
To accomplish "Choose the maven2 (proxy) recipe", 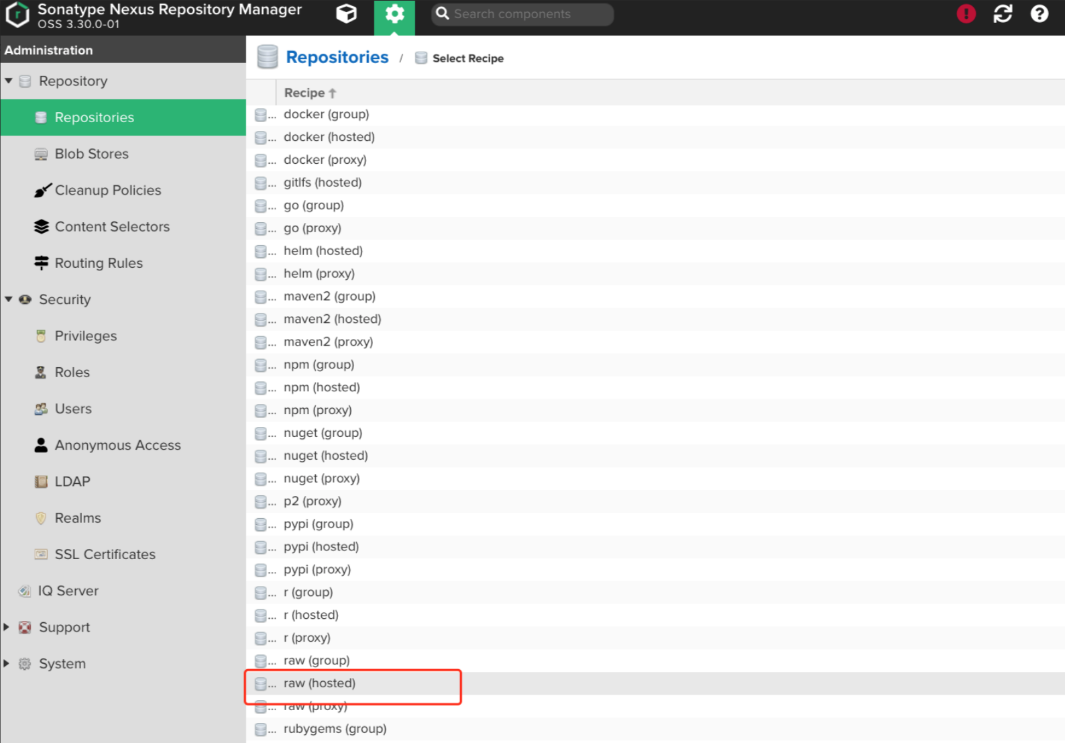I will click(x=655, y=342).
